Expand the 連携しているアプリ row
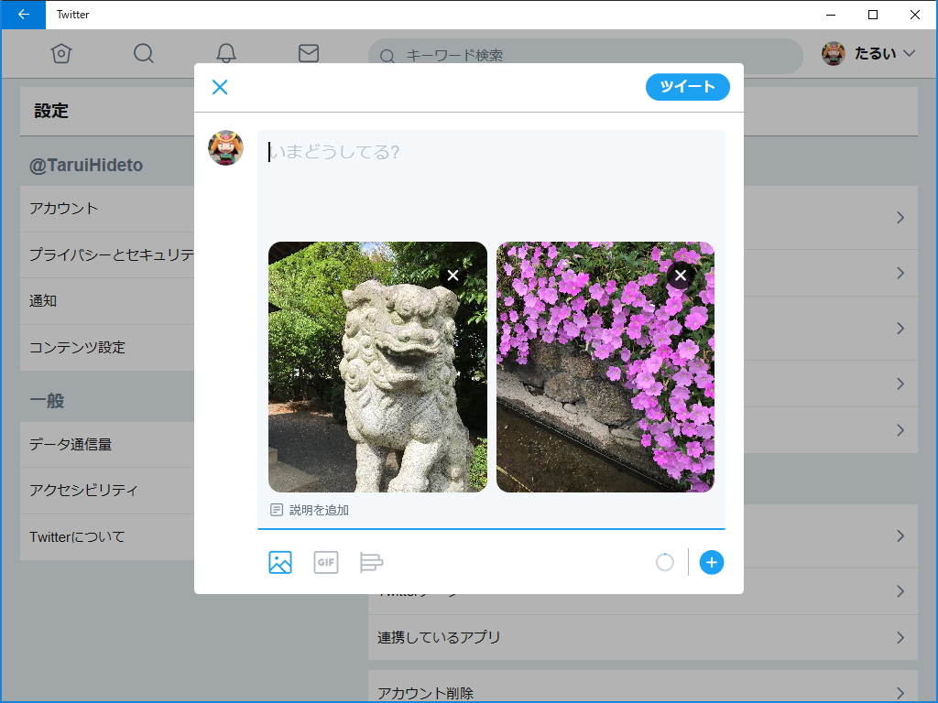 pos(641,637)
